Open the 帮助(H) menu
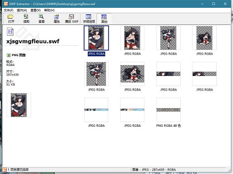This screenshot has height=174, width=233. click(49, 10)
